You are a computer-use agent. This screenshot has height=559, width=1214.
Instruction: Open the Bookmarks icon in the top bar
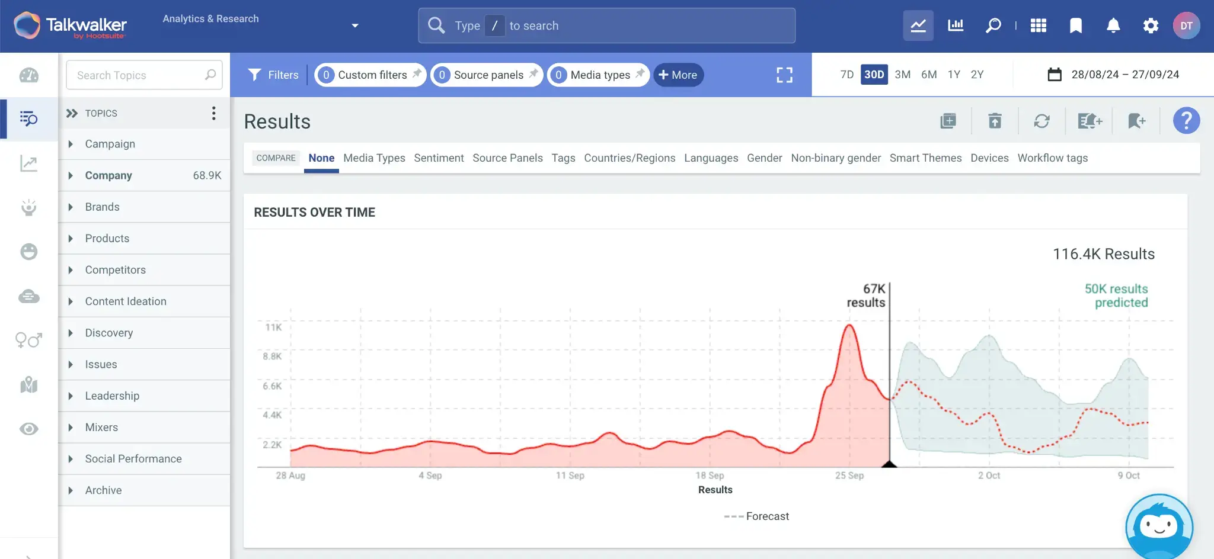[1076, 25]
